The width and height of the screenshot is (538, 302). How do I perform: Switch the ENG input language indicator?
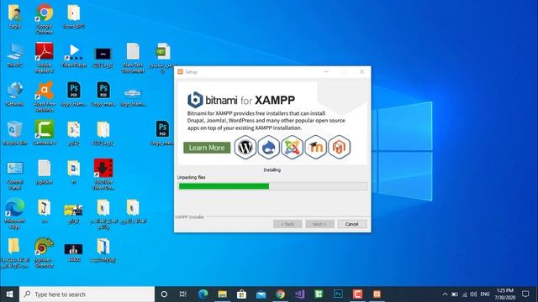pyautogui.click(x=485, y=294)
